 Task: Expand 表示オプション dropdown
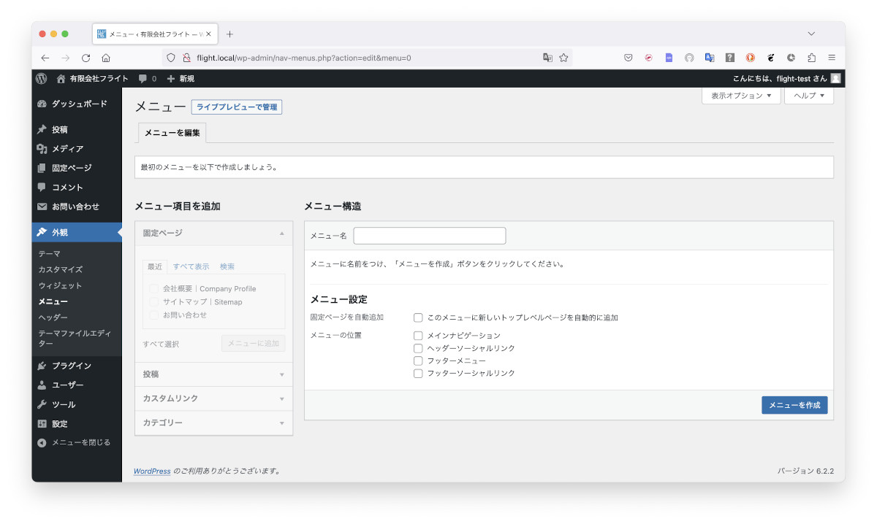tap(741, 96)
